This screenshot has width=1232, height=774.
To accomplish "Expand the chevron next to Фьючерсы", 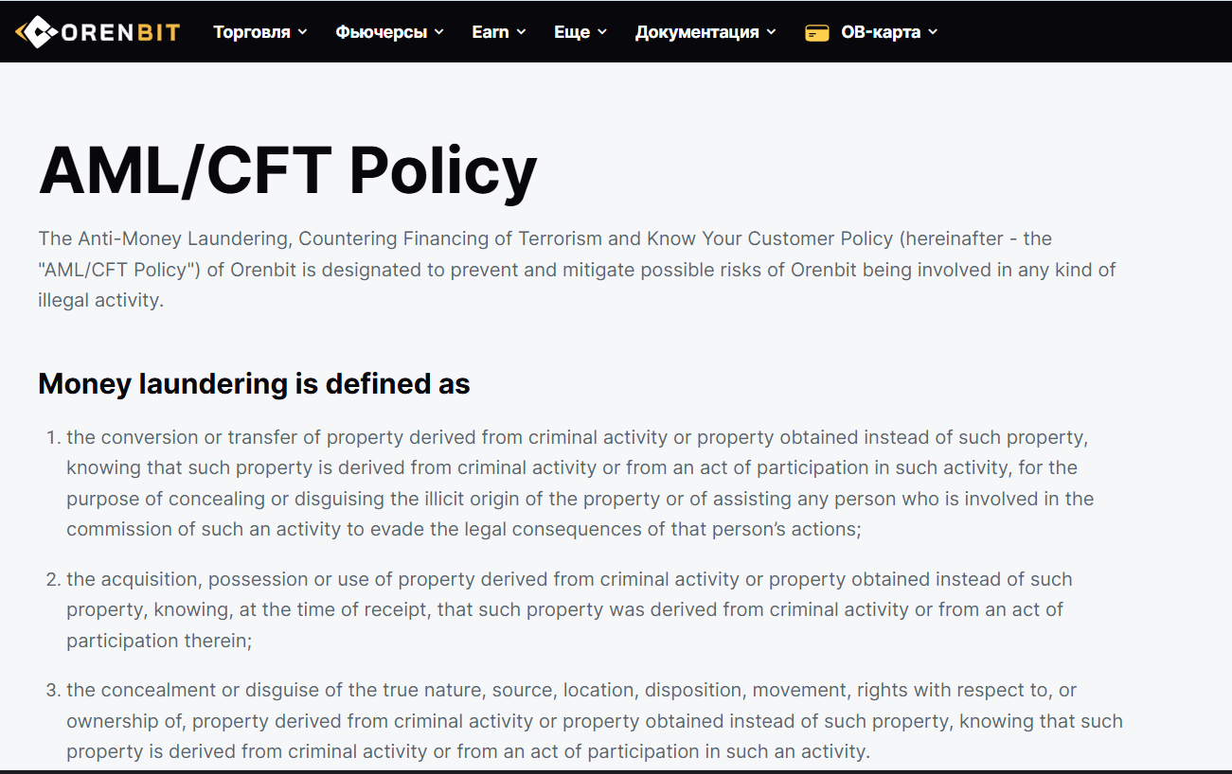I will 438,32.
